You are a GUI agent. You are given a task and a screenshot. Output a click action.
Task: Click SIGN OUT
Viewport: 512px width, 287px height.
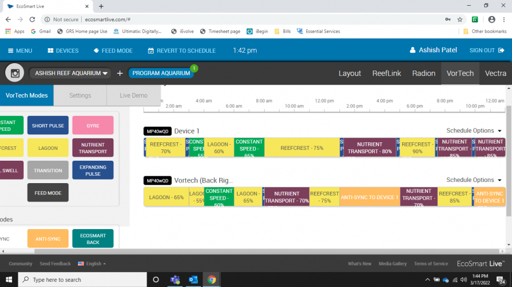pos(487,51)
